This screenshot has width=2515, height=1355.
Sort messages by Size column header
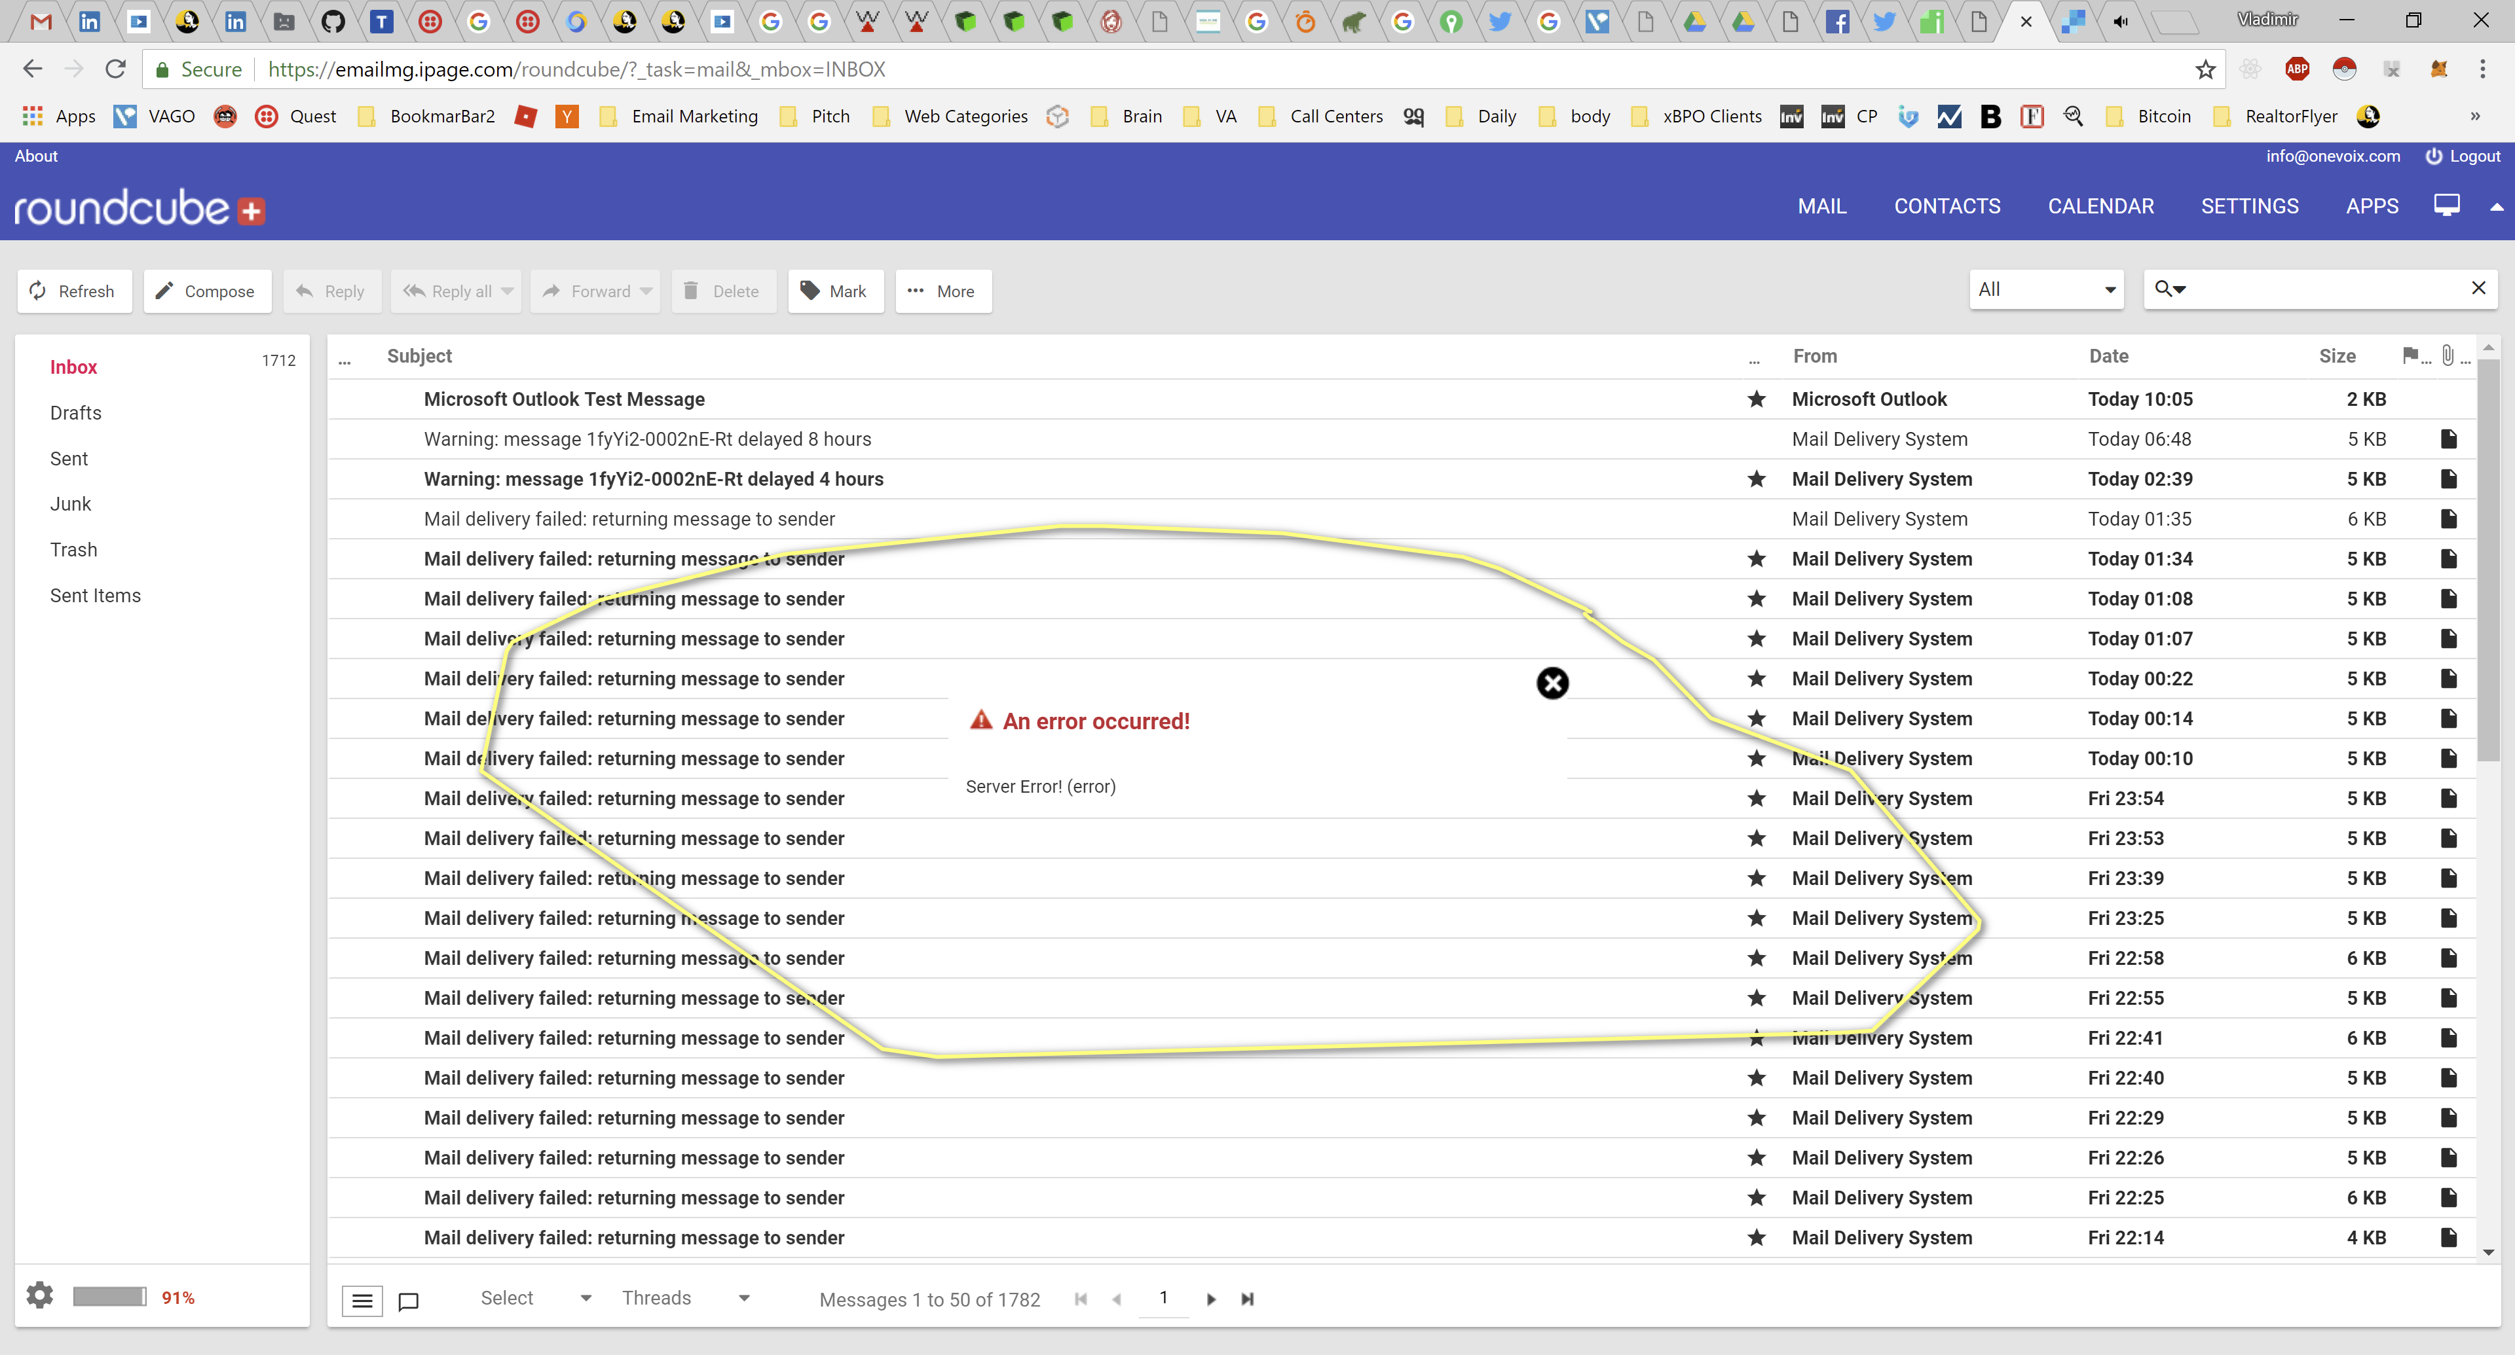[x=2336, y=356]
